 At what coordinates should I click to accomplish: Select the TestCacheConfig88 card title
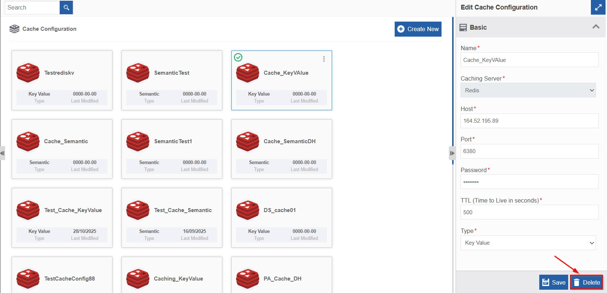[x=70, y=279]
